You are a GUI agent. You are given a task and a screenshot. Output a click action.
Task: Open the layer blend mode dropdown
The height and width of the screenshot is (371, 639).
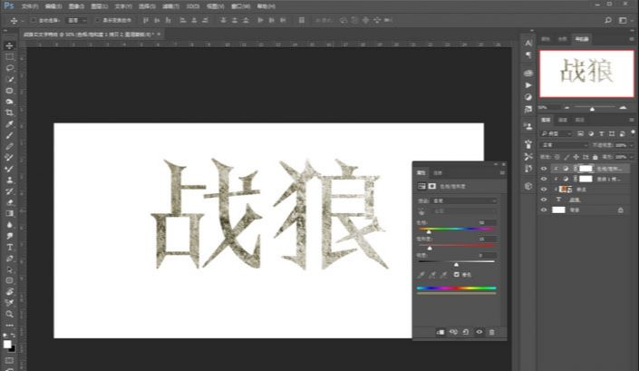[565, 145]
